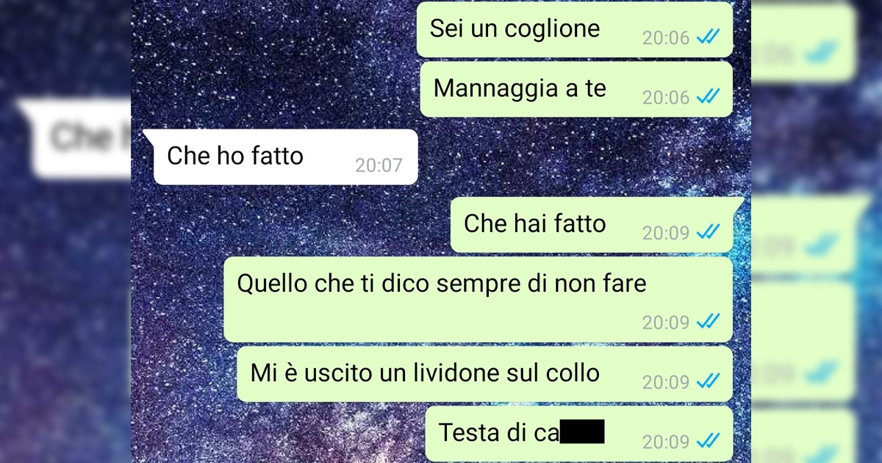Image resolution: width=882 pixels, height=463 pixels.
Task: Click the black censor bar in last message
Action: [582, 431]
